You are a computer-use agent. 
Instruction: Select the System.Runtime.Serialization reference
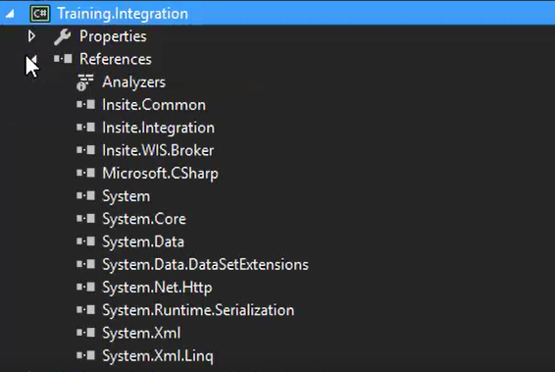pos(198,310)
